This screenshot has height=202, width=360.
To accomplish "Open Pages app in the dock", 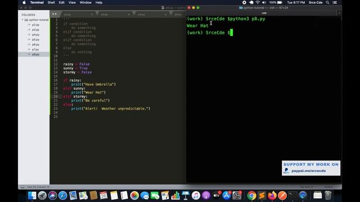I will point(165,195).
